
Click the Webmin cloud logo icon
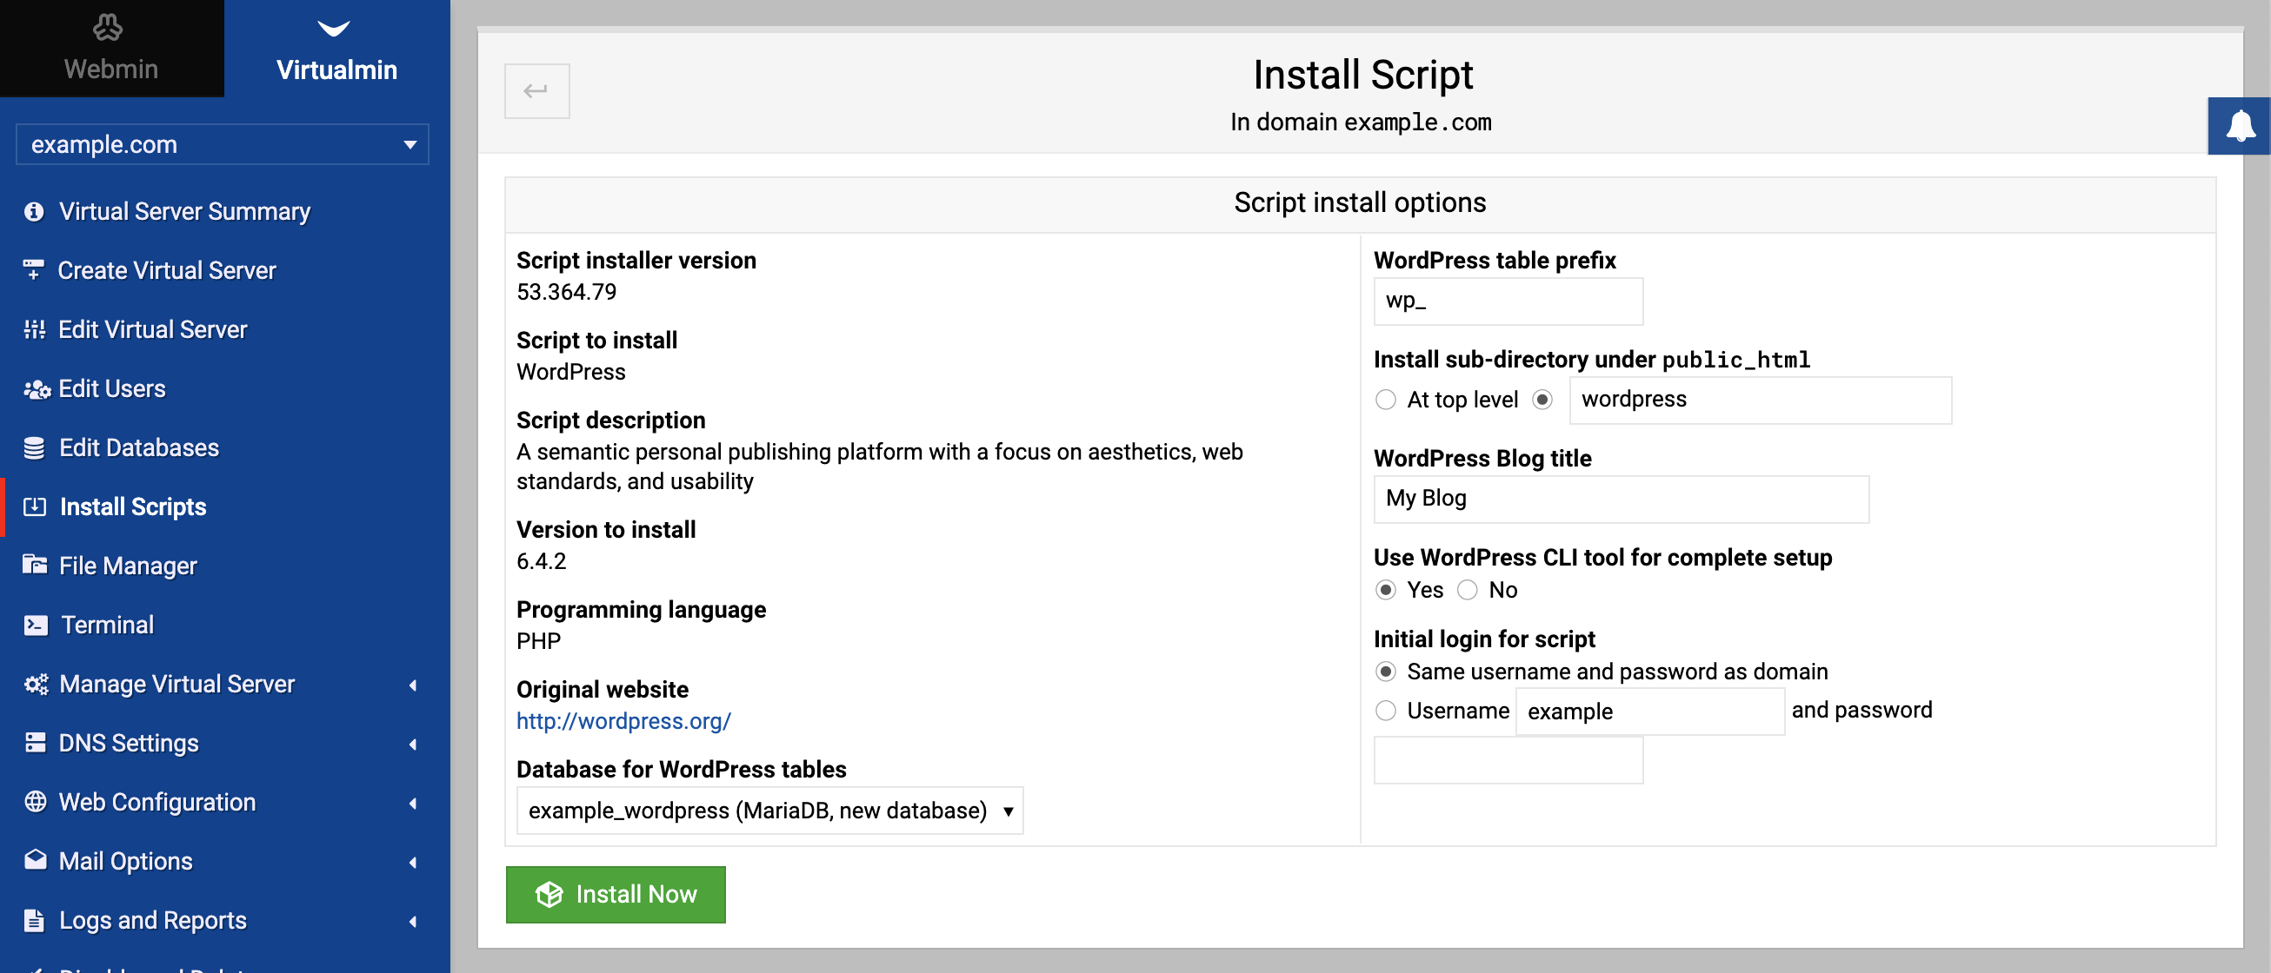pyautogui.click(x=108, y=28)
